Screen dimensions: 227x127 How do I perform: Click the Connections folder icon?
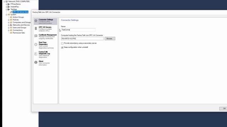pyautogui.click(x=11, y=30)
